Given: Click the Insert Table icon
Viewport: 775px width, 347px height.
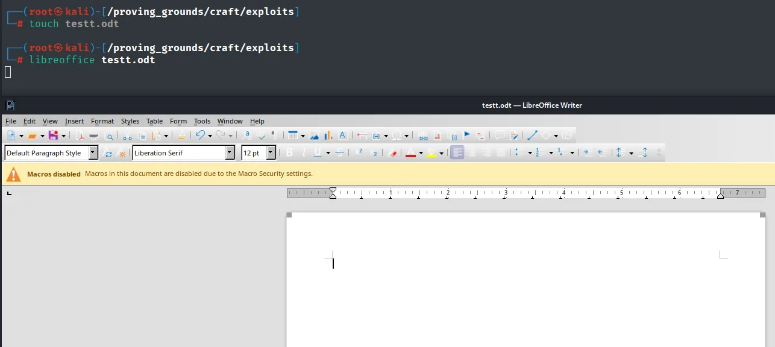Looking at the screenshot, I should pyautogui.click(x=293, y=136).
